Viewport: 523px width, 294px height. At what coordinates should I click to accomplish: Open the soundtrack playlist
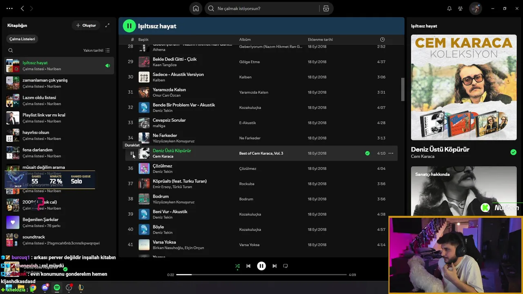[59, 240]
